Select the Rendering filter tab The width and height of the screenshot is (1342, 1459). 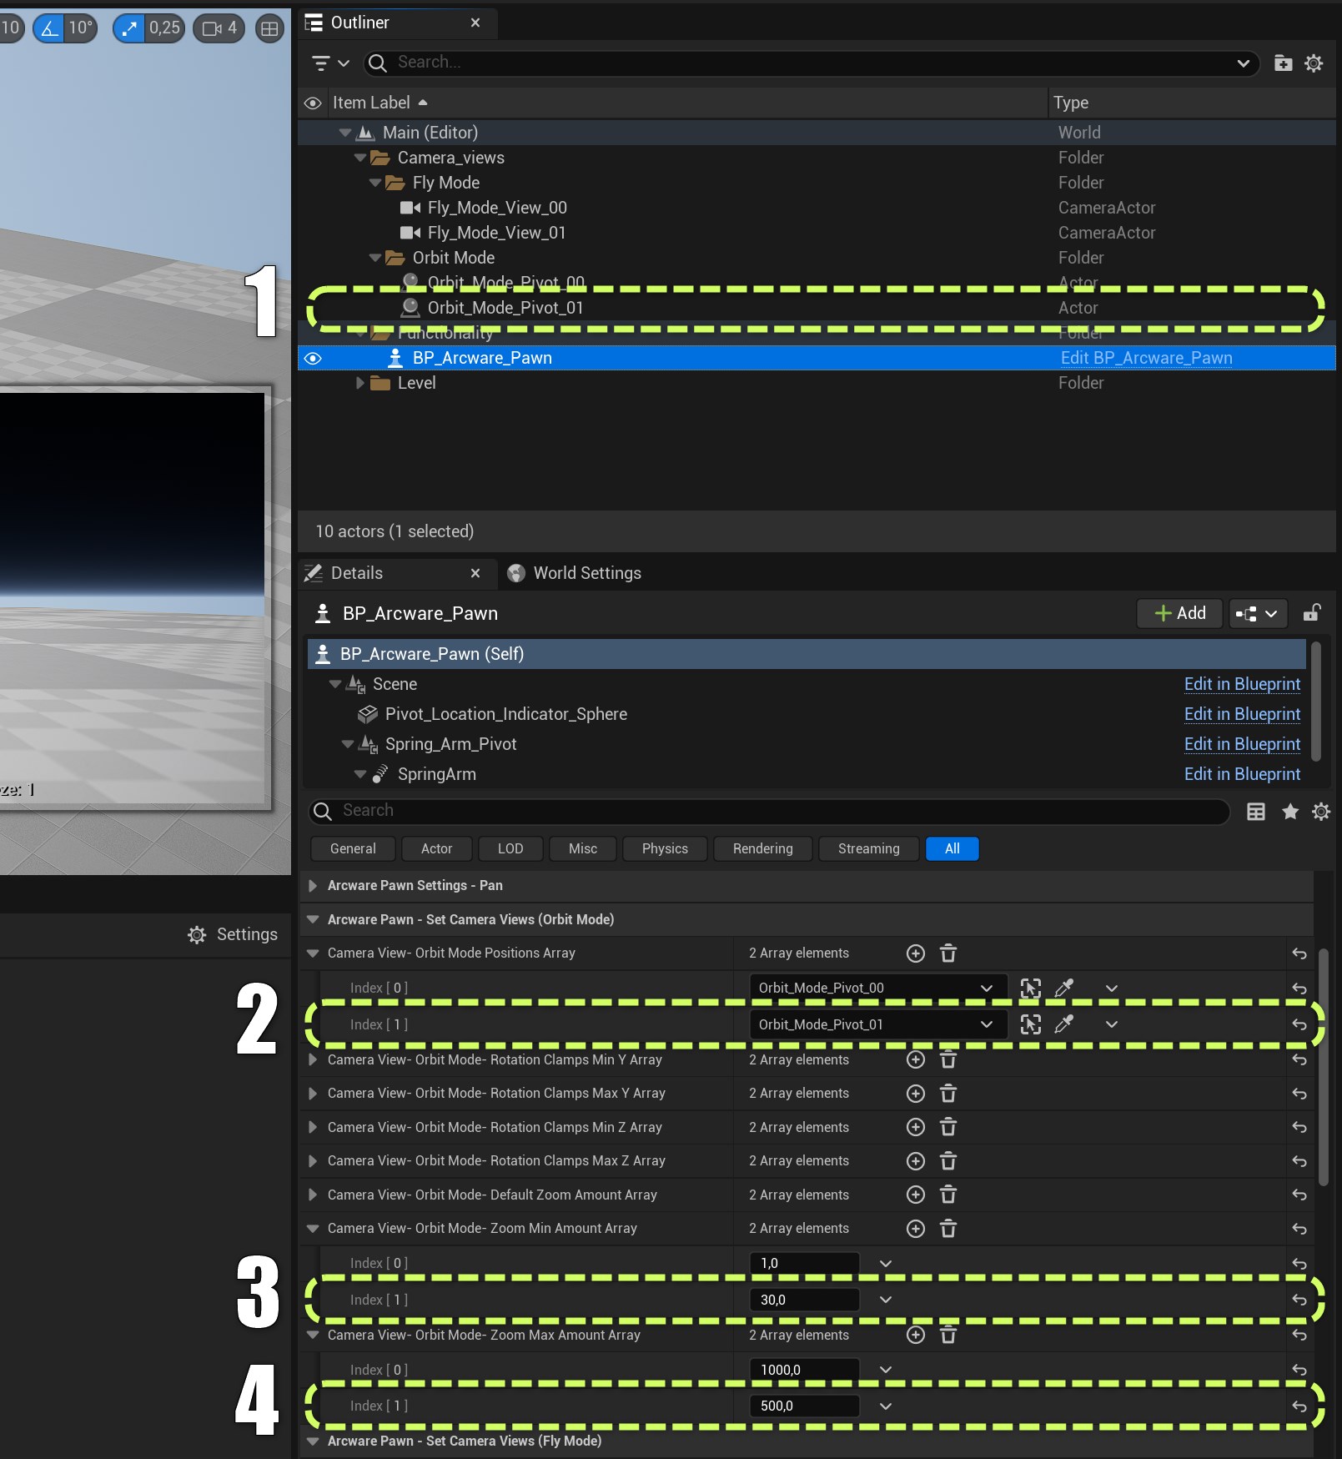(x=762, y=848)
